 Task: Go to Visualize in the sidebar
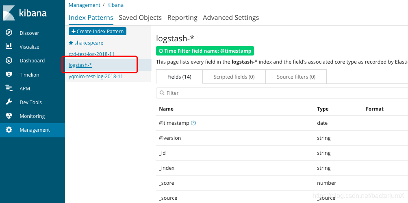pyautogui.click(x=29, y=47)
